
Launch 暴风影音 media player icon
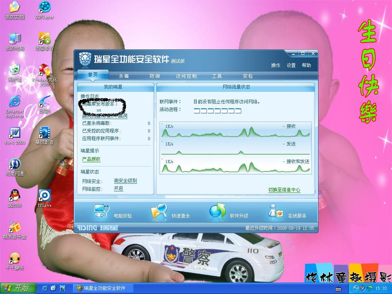tap(44, 136)
